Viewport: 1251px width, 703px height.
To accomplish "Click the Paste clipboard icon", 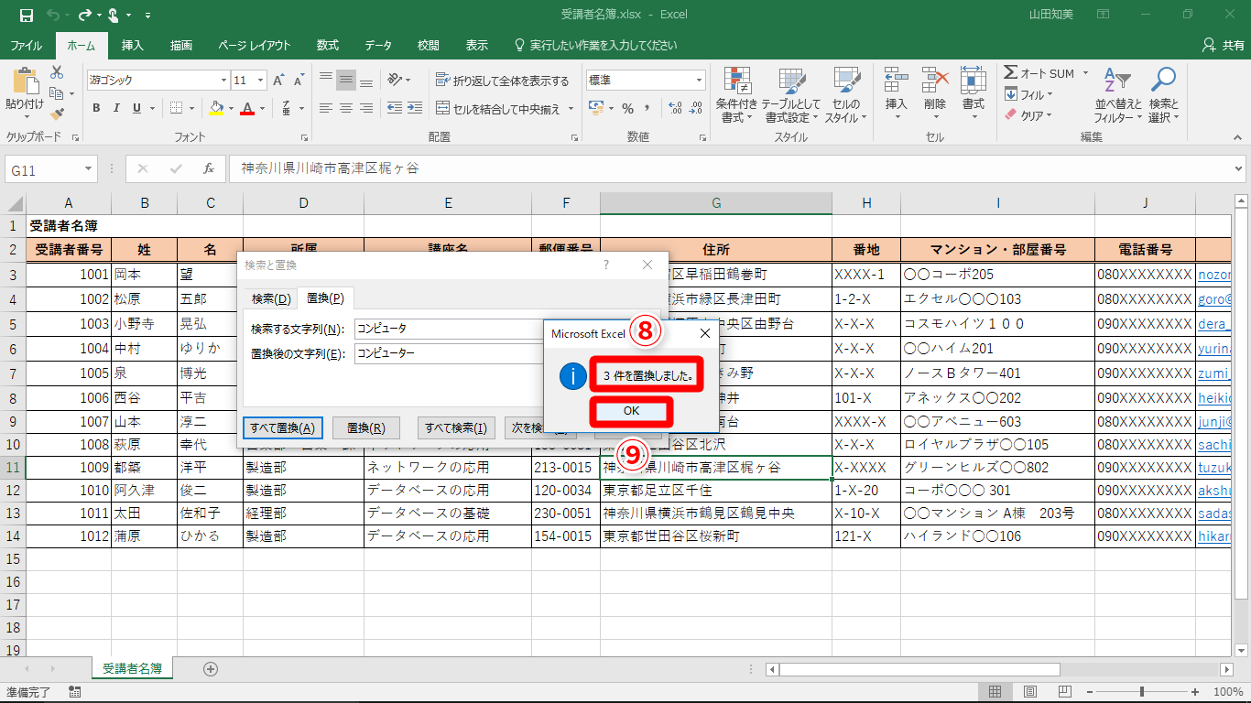I will click(x=25, y=81).
